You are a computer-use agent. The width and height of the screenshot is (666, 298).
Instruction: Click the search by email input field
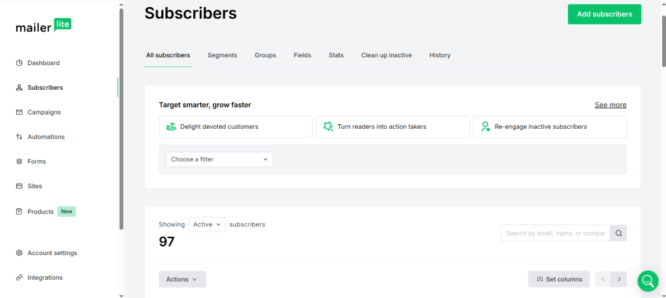[x=555, y=233]
